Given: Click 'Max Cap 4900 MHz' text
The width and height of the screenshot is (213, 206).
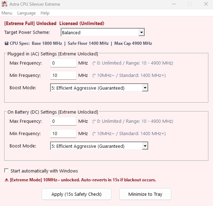Looking at the screenshot, I should tap(133, 43).
